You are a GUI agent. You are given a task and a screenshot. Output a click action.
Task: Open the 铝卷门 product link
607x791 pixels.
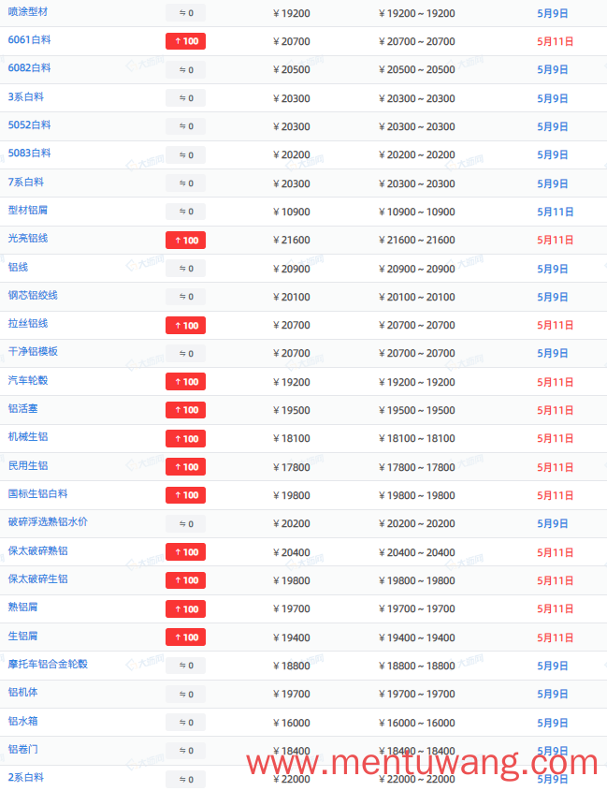tap(22, 750)
